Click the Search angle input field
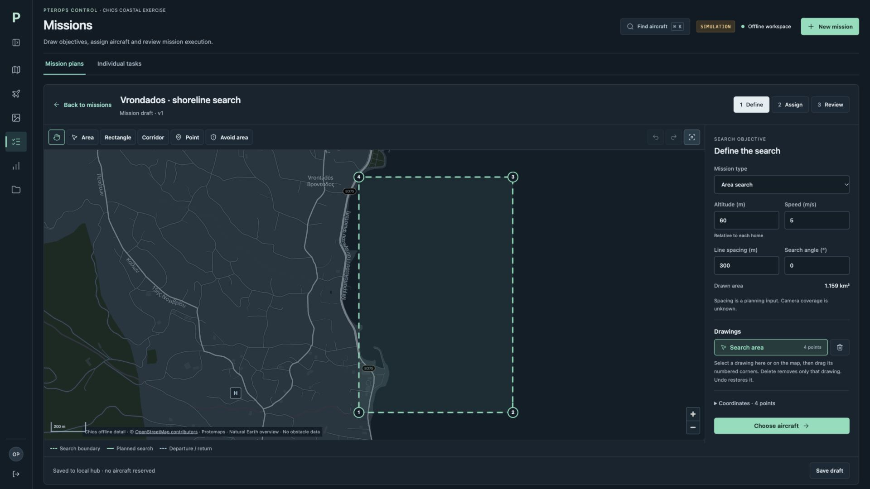Viewport: 870px width, 489px height. pyautogui.click(x=817, y=266)
